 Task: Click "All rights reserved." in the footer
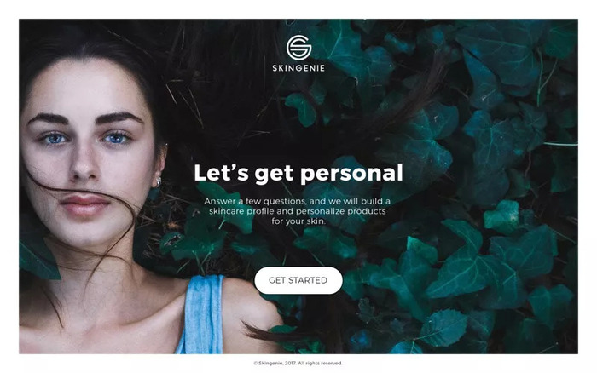320,363
